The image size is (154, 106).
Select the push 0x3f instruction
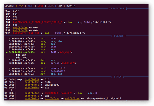click(x=49, y=47)
